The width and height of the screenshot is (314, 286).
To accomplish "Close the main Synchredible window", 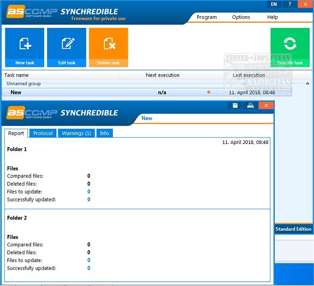I will 305,4.
